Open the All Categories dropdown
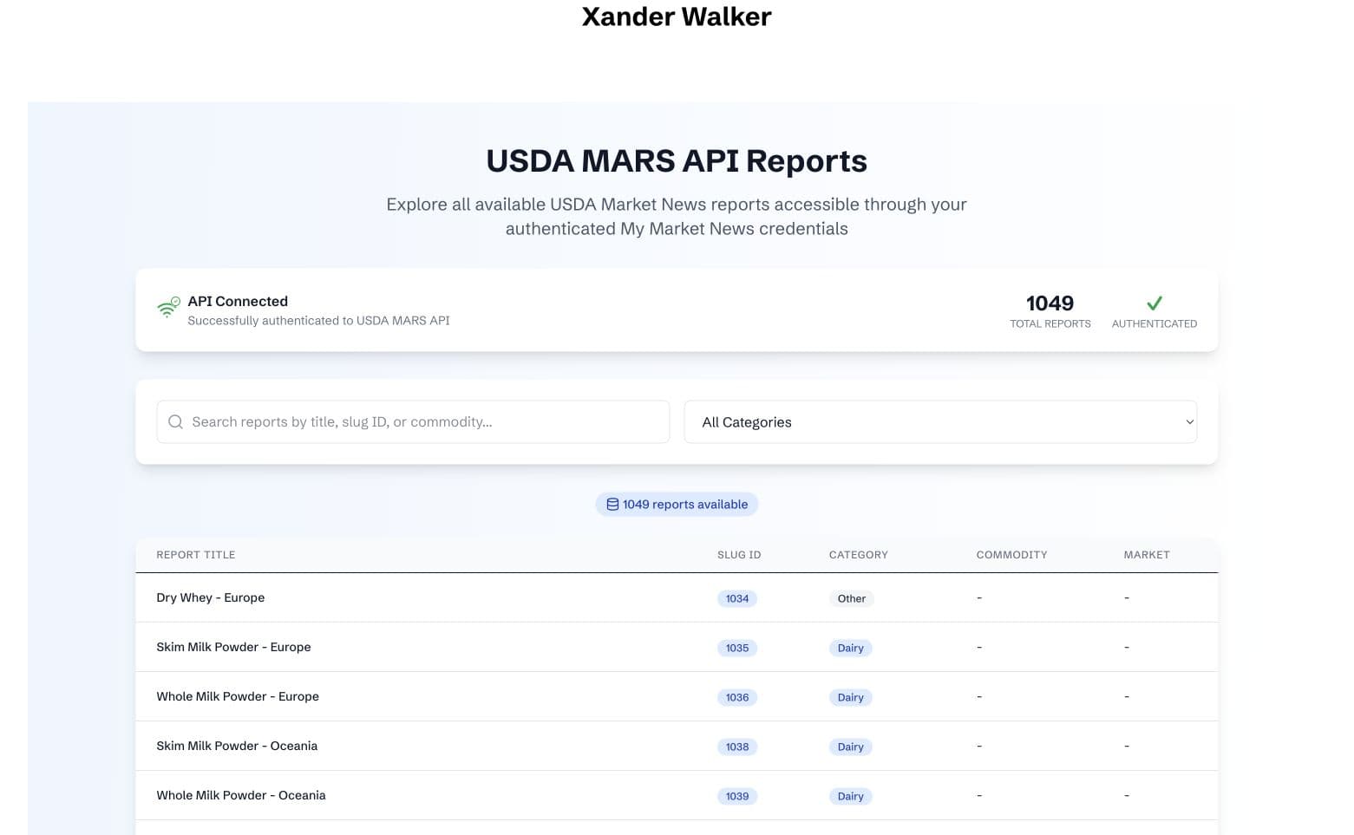Screen dimensions: 1354x835 (940, 422)
